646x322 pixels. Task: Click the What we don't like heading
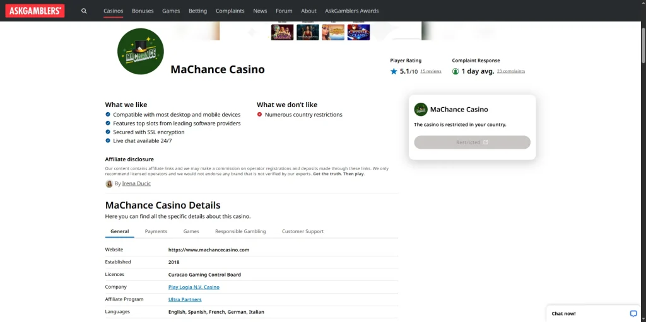pyautogui.click(x=287, y=105)
